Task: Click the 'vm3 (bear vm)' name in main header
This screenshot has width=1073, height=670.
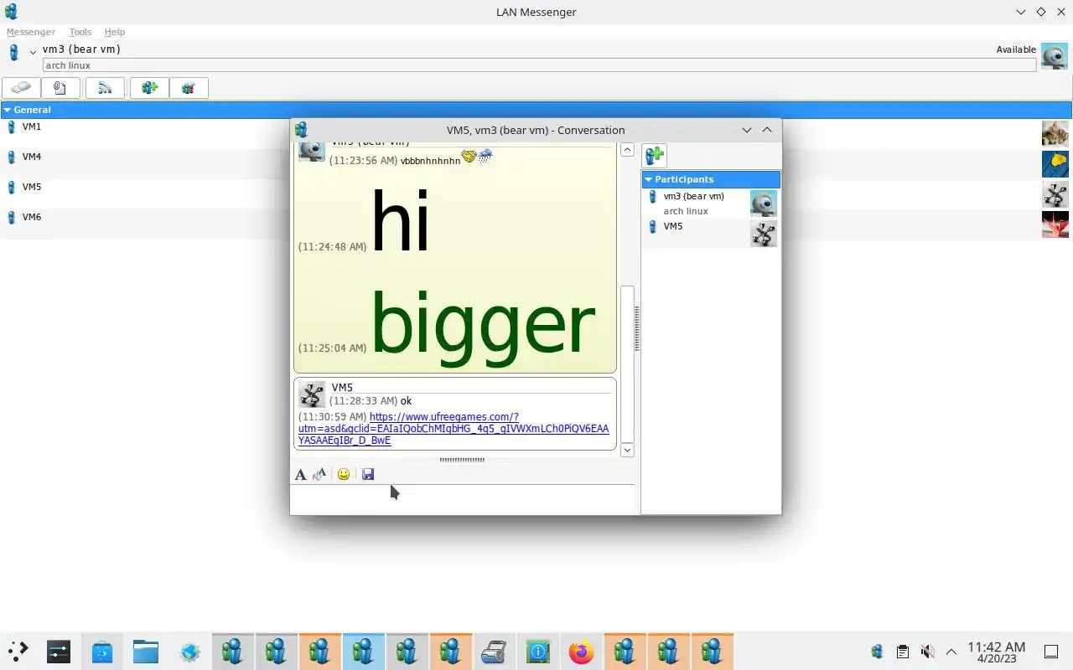Action: 81,49
